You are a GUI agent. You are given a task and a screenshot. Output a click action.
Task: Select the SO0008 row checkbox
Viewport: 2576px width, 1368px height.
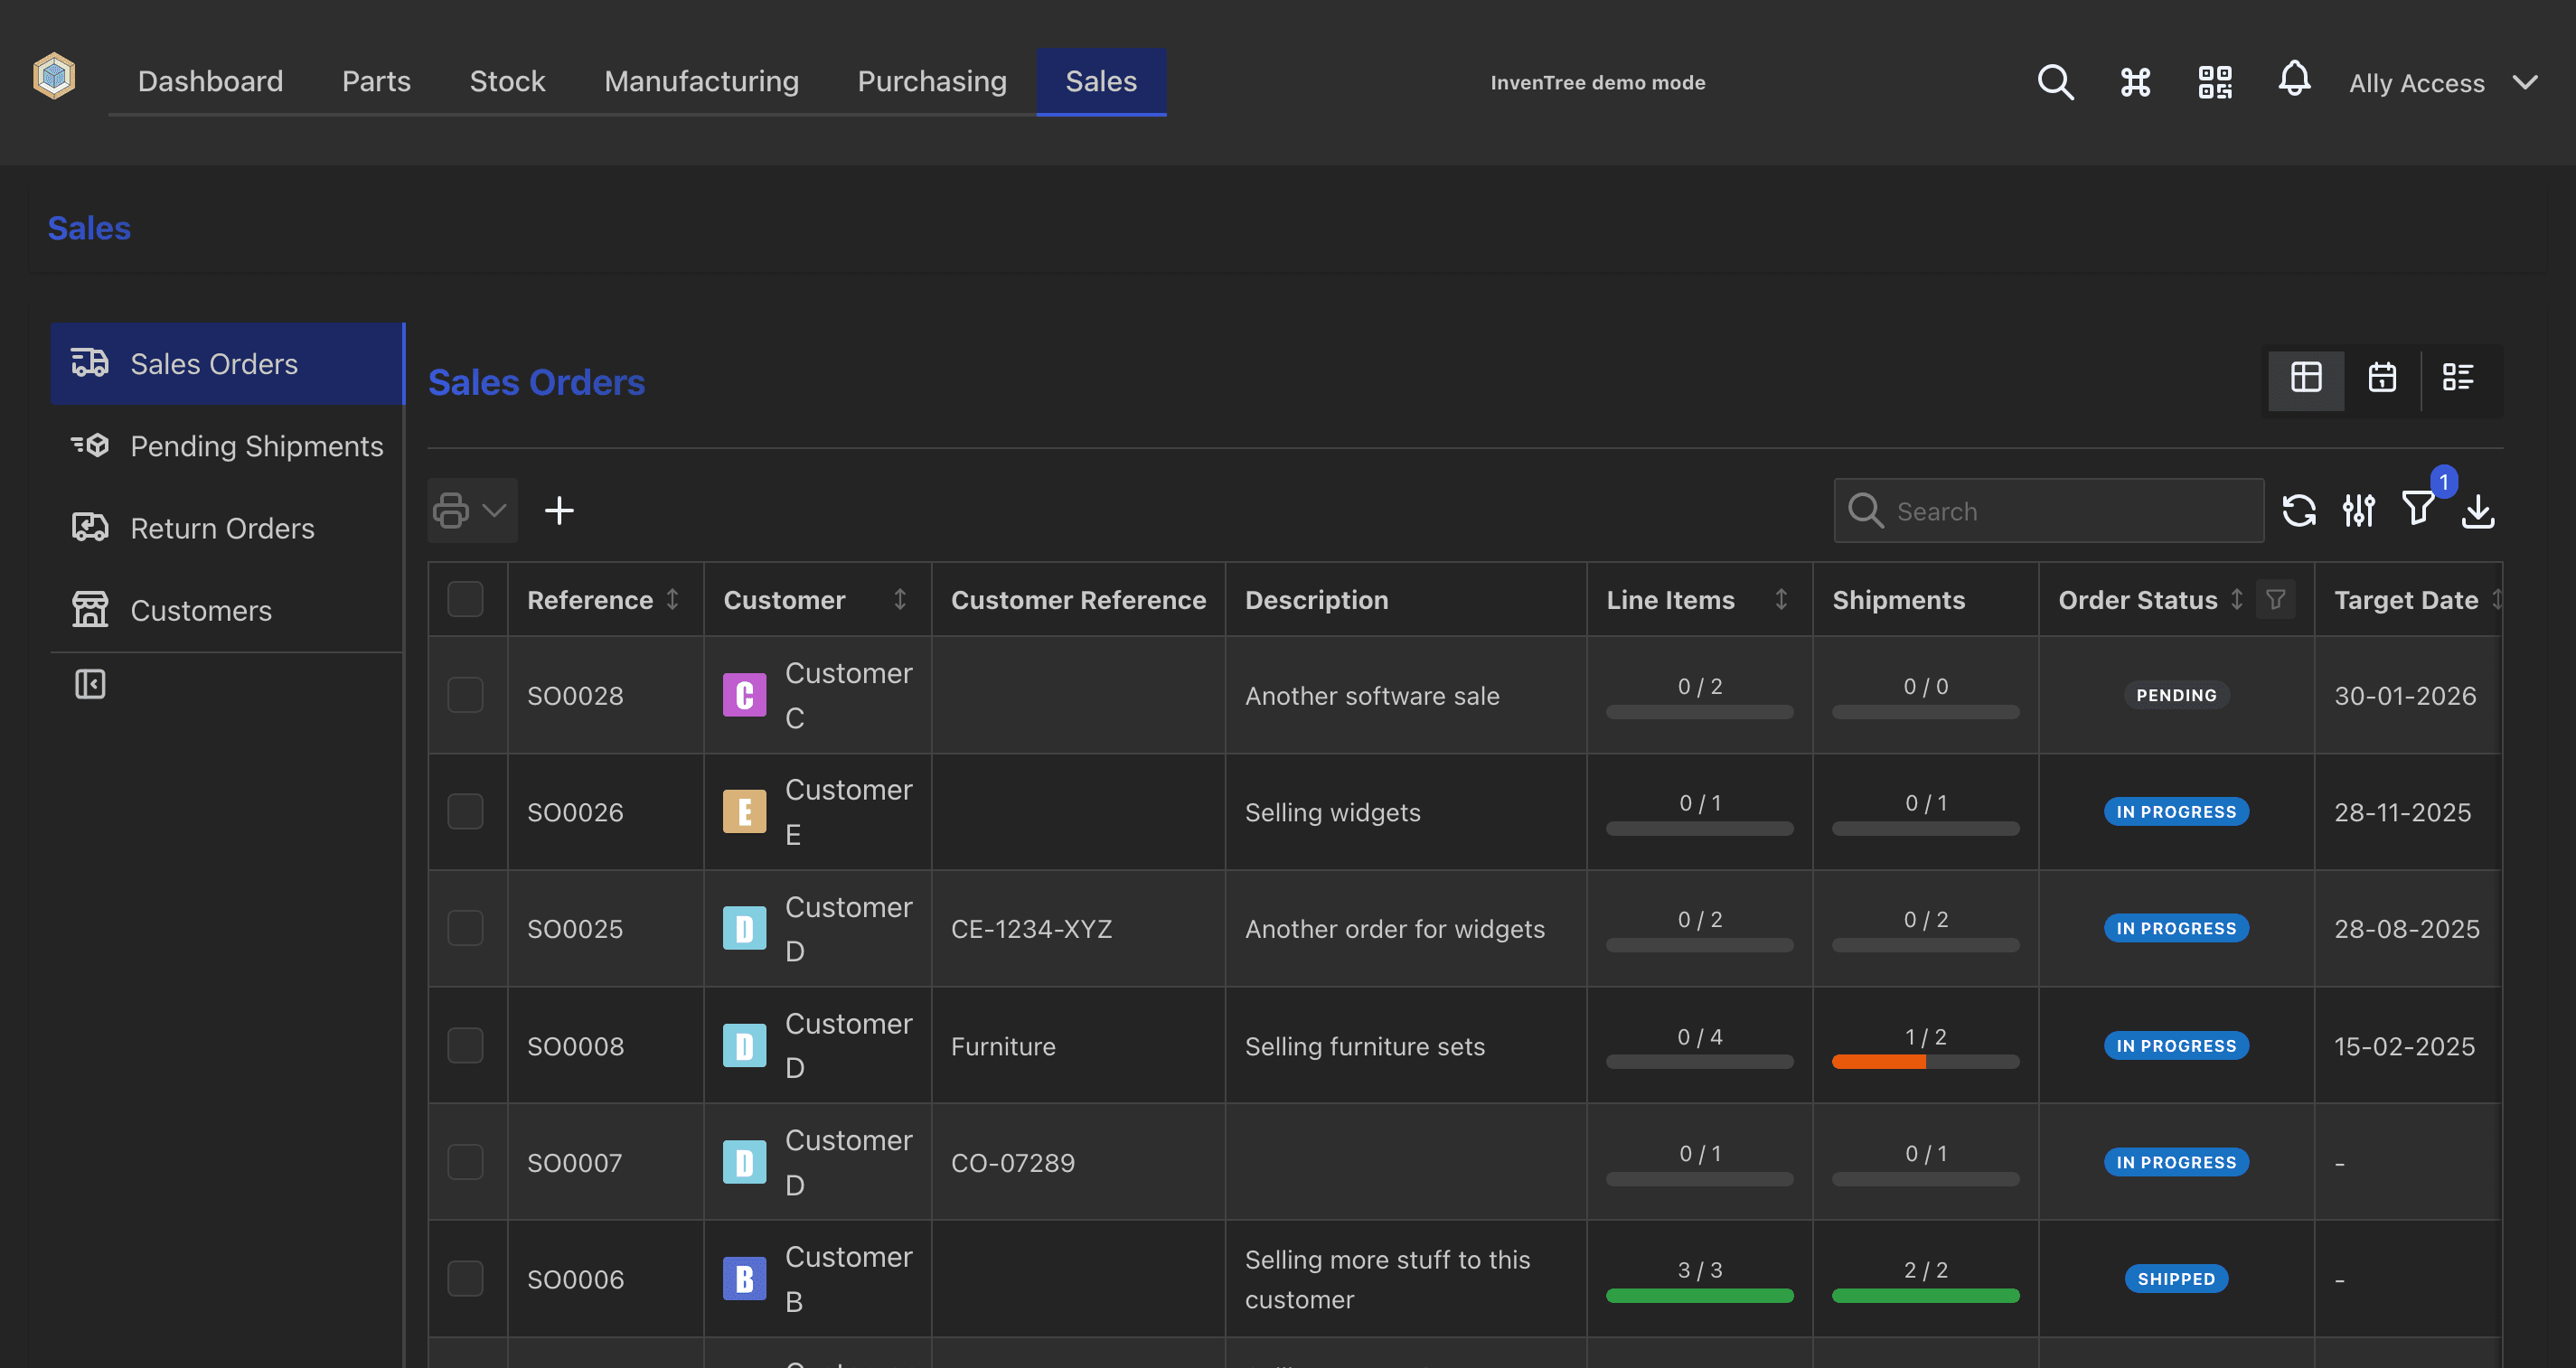coord(465,1045)
